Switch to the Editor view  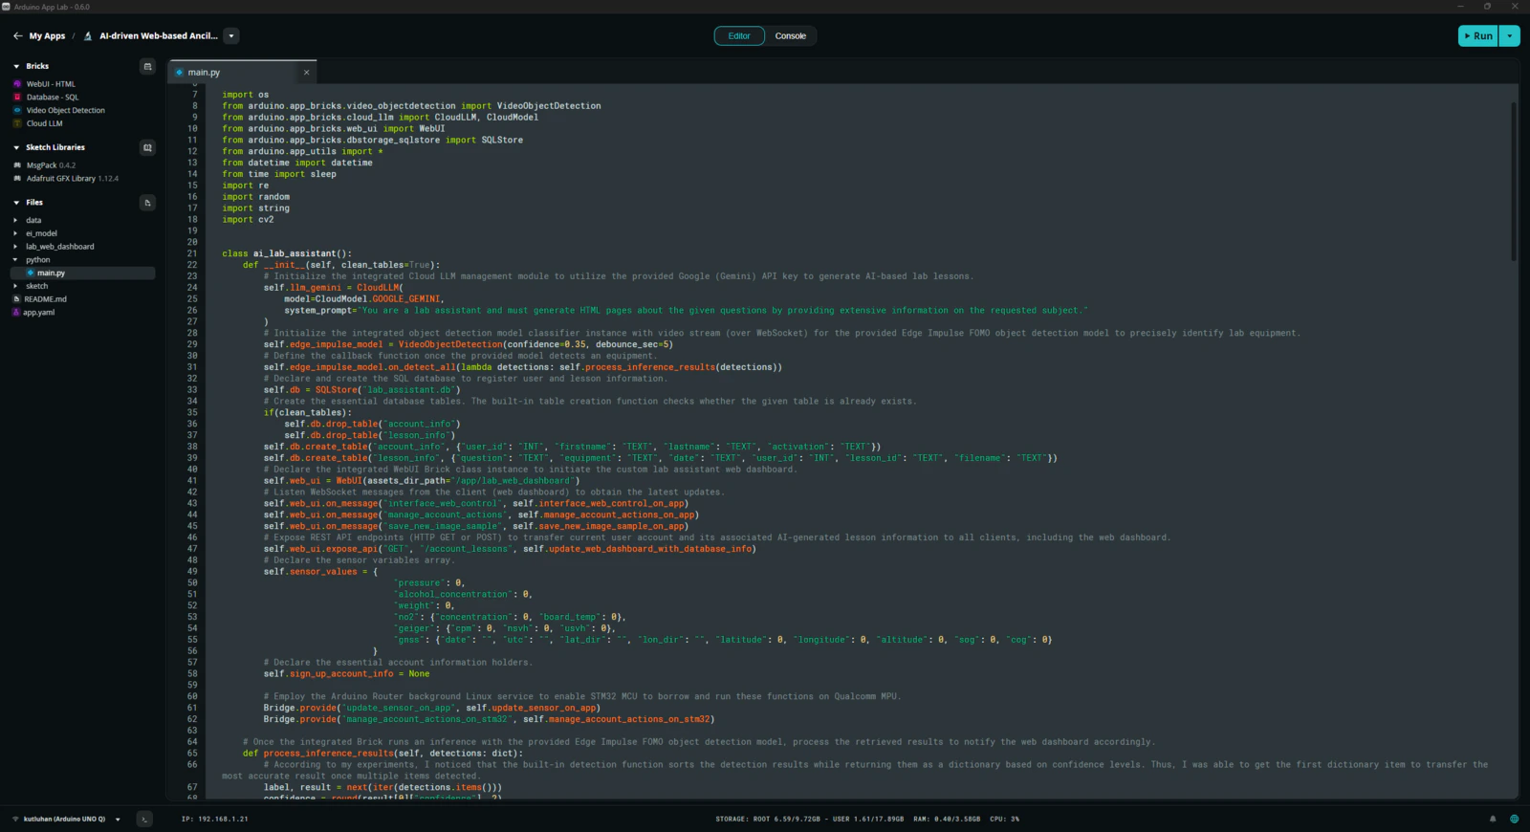click(739, 36)
